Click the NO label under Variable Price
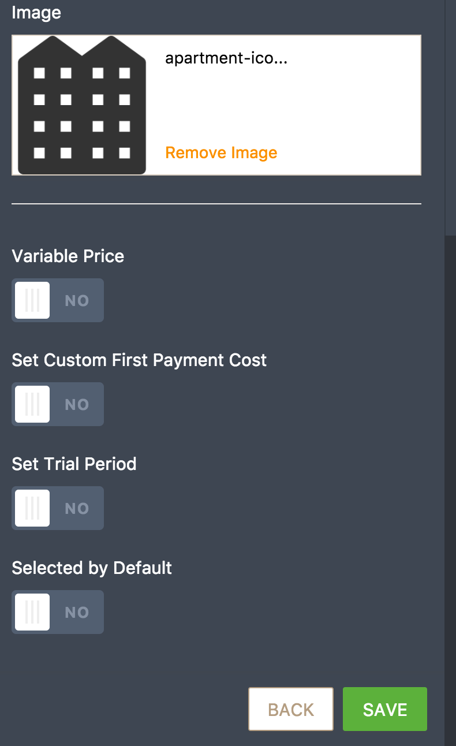The image size is (456, 746). pos(77,300)
